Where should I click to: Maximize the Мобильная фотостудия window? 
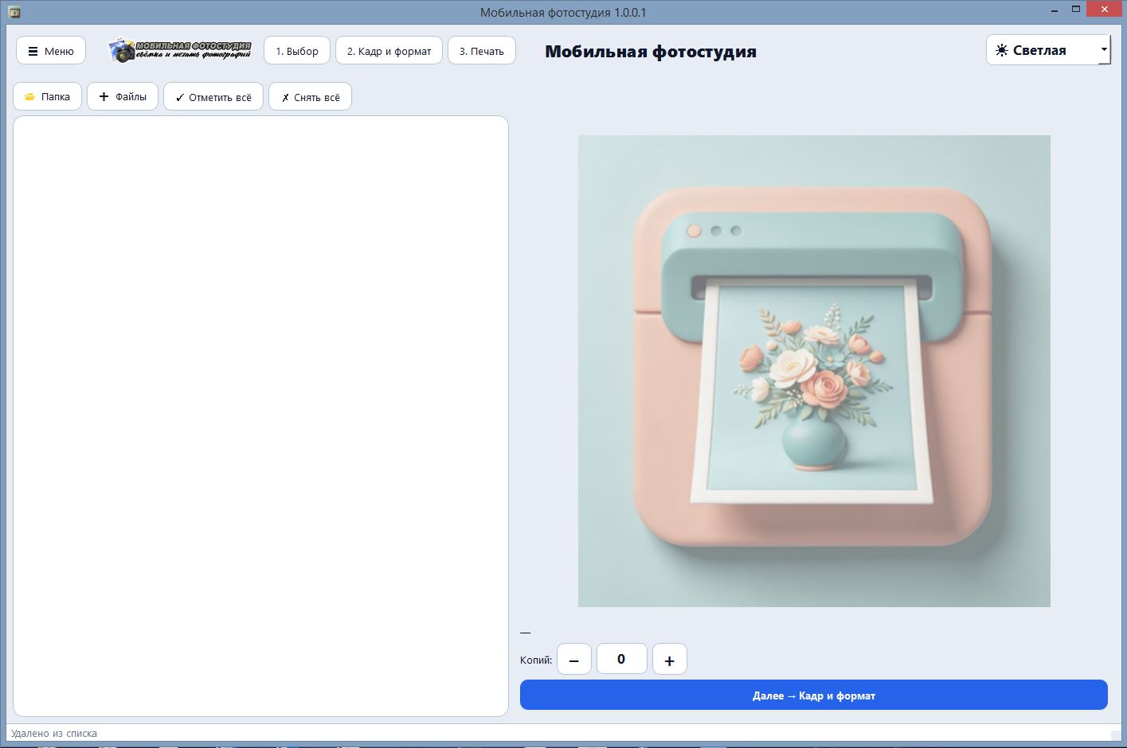point(1076,10)
